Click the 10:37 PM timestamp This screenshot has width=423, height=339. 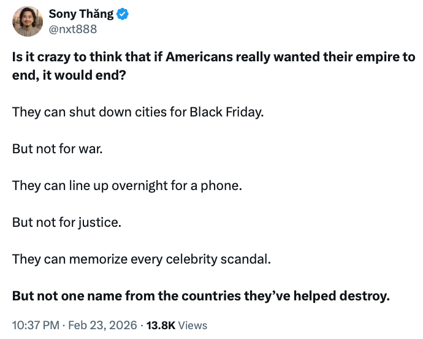(x=36, y=326)
